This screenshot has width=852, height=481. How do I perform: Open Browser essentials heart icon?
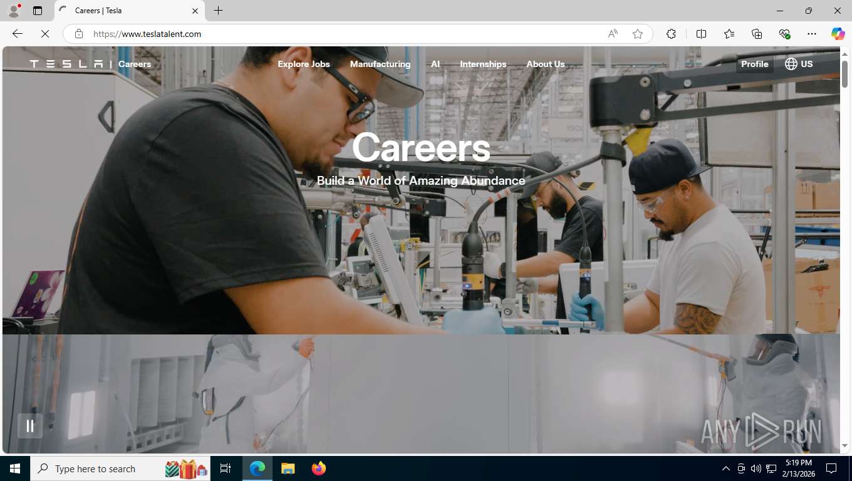click(x=784, y=34)
